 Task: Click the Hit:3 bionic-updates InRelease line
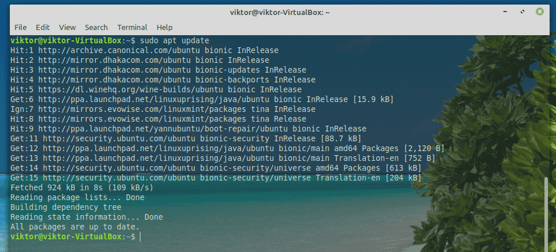pyautogui.click(x=158, y=70)
